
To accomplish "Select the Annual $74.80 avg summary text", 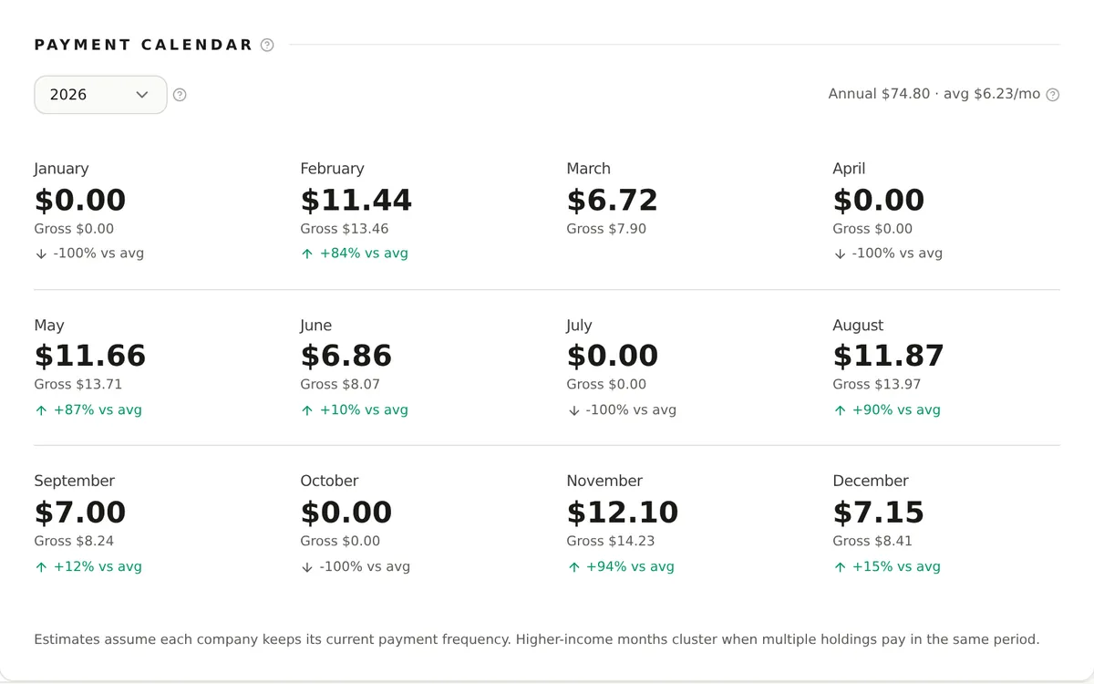I will point(934,94).
